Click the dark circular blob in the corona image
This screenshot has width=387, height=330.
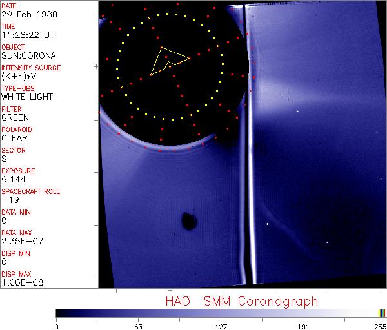[x=188, y=222]
